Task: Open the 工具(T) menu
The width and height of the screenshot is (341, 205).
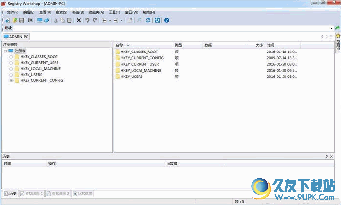Action: point(114,12)
